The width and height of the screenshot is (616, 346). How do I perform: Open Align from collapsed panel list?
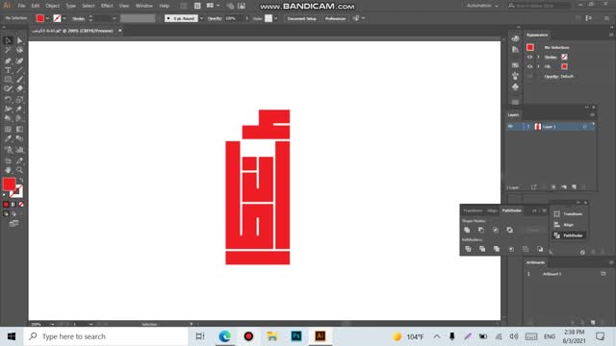coord(569,224)
